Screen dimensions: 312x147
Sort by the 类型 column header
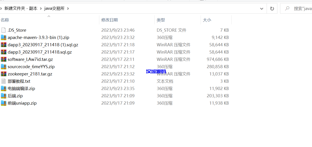coord(161,20)
